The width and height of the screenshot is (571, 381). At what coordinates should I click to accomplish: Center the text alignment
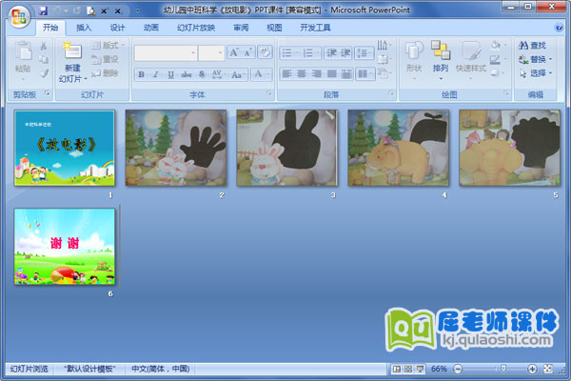click(302, 74)
